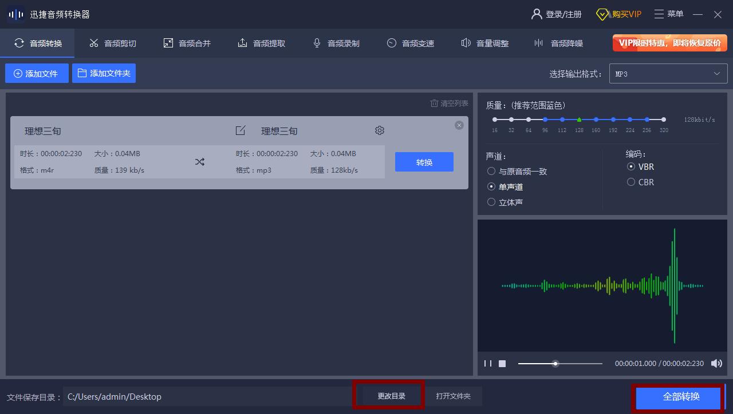The height and width of the screenshot is (414, 733).
Task: Start the 音频录制 feature
Action: [x=336, y=42]
